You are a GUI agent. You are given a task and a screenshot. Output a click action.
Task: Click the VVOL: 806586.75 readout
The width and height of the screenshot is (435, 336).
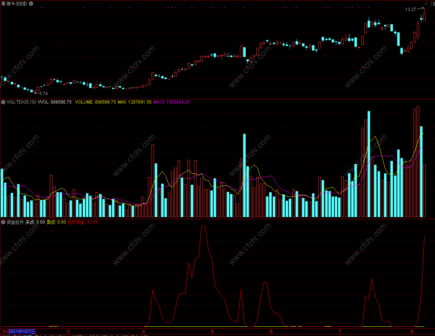(x=55, y=102)
